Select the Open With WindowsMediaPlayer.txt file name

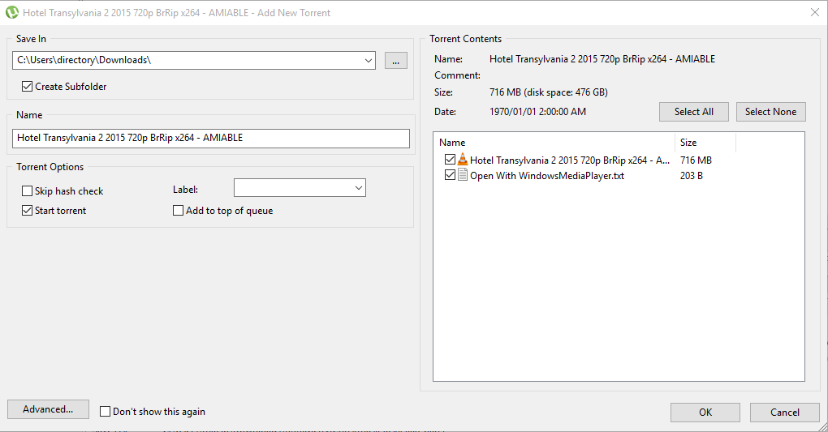(547, 176)
